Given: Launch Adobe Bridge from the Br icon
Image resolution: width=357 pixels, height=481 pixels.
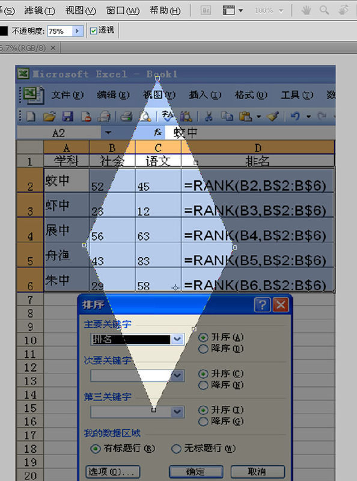Looking at the screenshot, I should point(206,10).
